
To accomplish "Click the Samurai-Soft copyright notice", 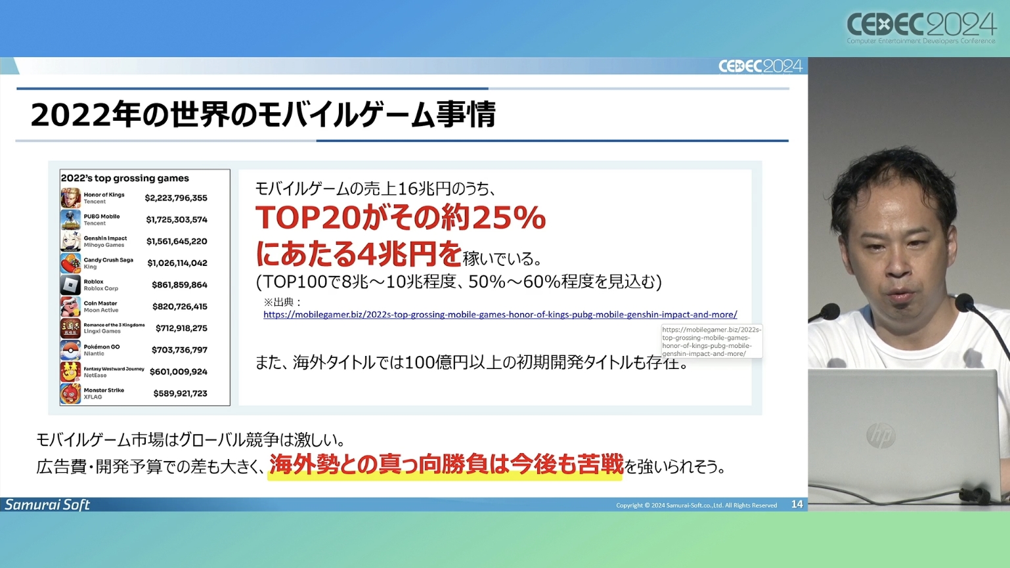I will point(696,505).
